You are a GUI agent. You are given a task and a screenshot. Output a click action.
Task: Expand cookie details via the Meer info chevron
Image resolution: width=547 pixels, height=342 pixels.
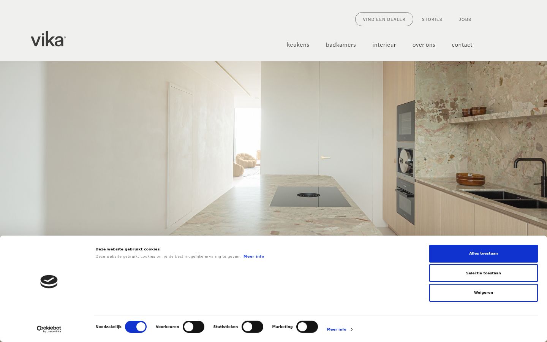pos(340,329)
